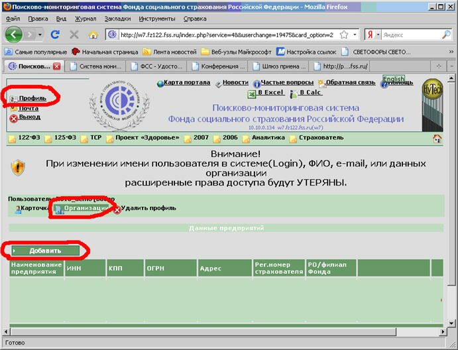Open the 122-ФЗ folder icon
This screenshot has height=350, width=458.
point(13,139)
